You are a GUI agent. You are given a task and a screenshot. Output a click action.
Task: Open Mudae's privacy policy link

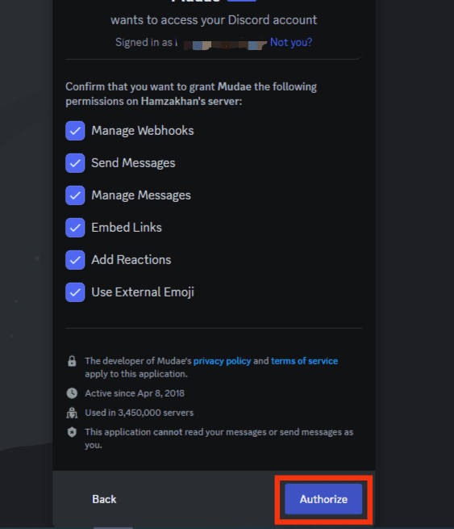tap(222, 361)
